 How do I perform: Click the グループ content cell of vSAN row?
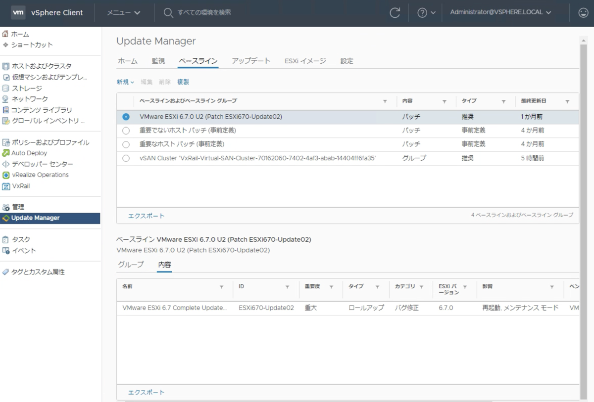(x=414, y=158)
